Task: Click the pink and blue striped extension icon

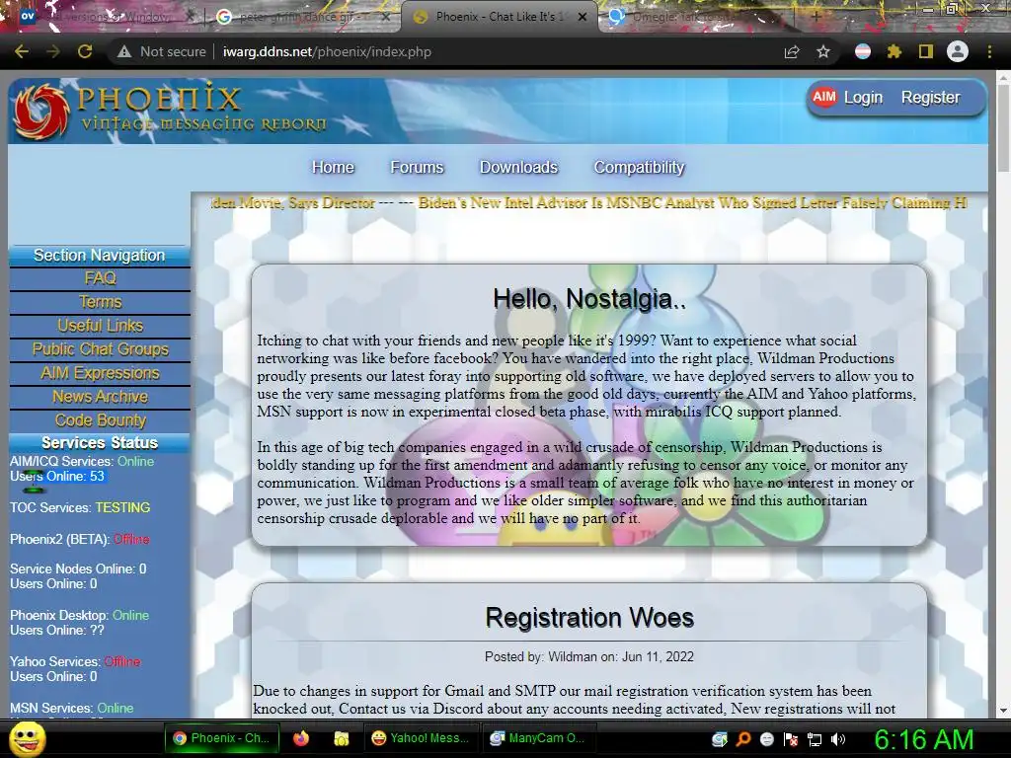Action: point(863,51)
